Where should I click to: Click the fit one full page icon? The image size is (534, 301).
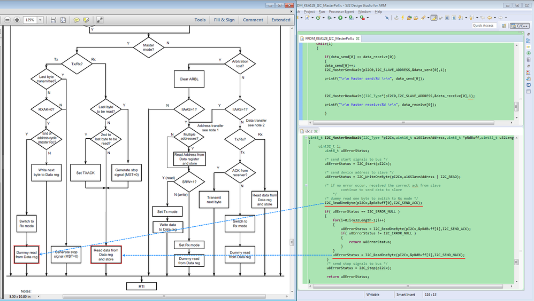coord(63,20)
